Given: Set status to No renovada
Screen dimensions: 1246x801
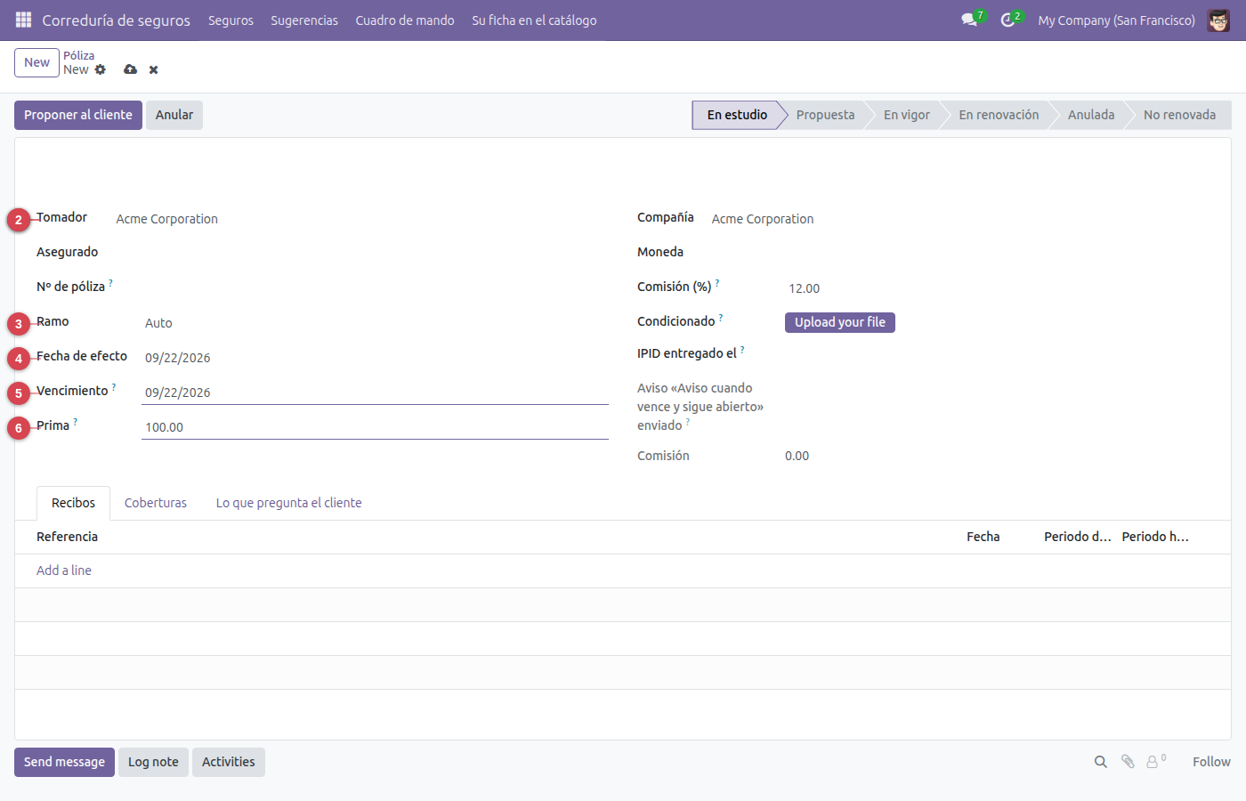Looking at the screenshot, I should pos(1179,115).
